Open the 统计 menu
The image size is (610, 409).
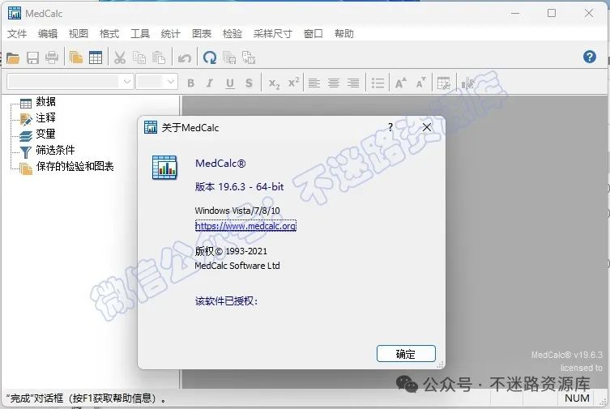pos(171,34)
